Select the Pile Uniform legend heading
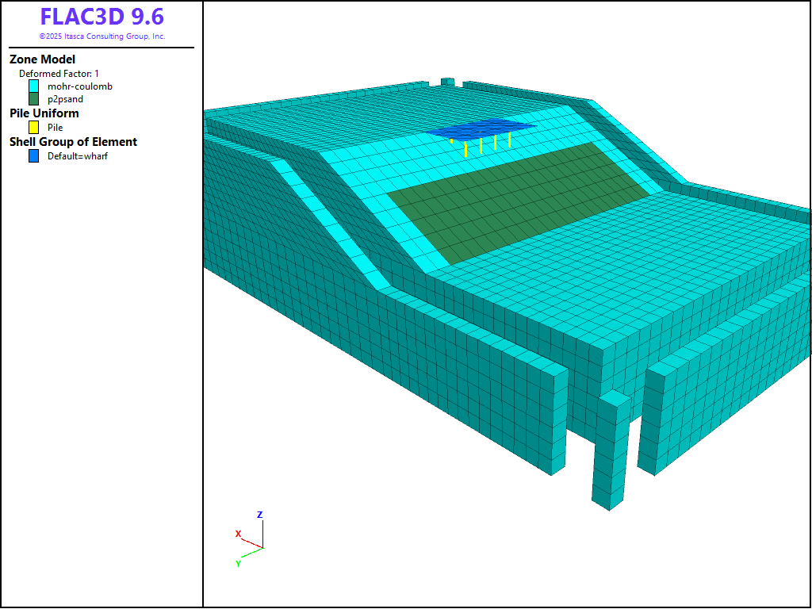The width and height of the screenshot is (812, 609). tap(44, 113)
